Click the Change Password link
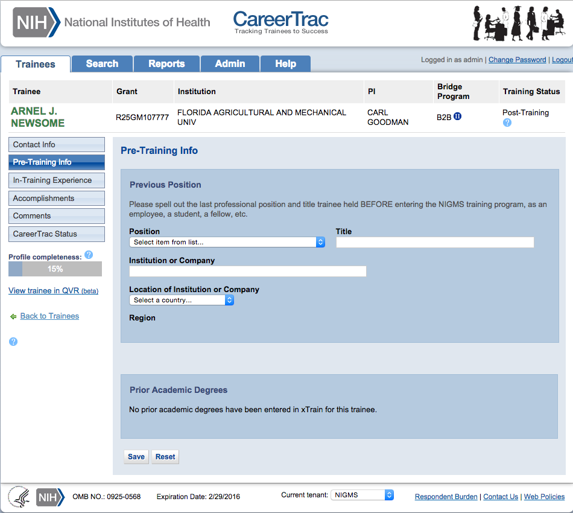The image size is (573, 513). click(x=517, y=60)
